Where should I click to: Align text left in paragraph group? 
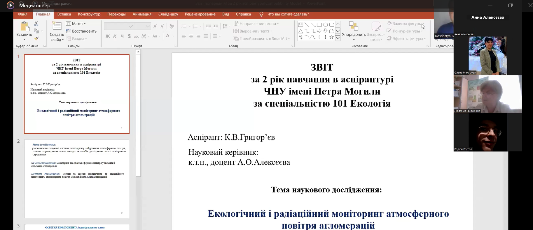[x=184, y=36]
